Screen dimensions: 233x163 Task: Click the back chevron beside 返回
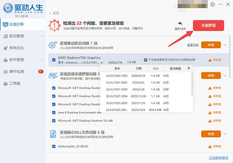[50, 13]
